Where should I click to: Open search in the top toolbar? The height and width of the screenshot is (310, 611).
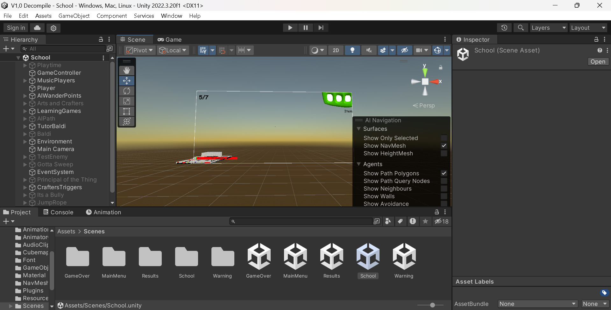click(521, 28)
